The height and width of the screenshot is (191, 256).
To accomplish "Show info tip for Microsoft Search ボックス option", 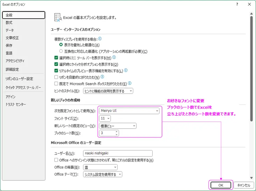I will [x=130, y=83].
